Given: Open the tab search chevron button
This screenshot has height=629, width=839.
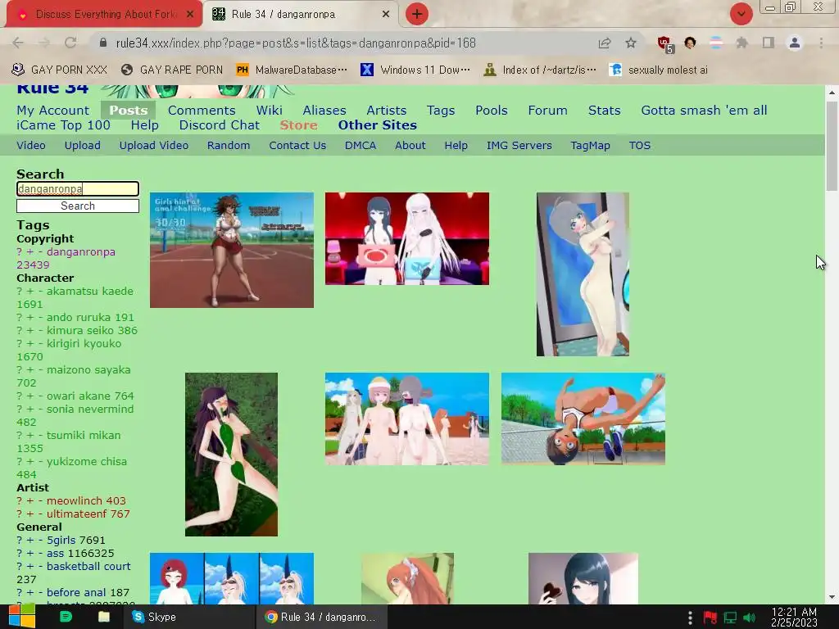Looking at the screenshot, I should (x=741, y=14).
